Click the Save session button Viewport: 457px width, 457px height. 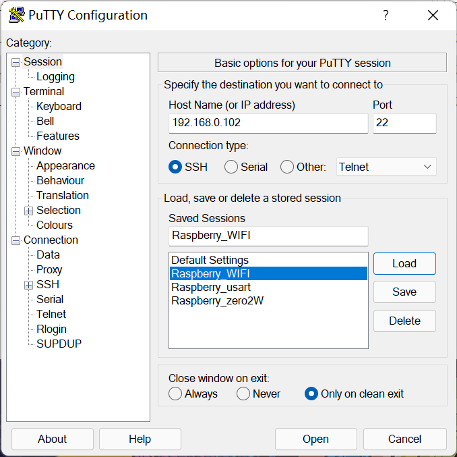click(x=404, y=292)
